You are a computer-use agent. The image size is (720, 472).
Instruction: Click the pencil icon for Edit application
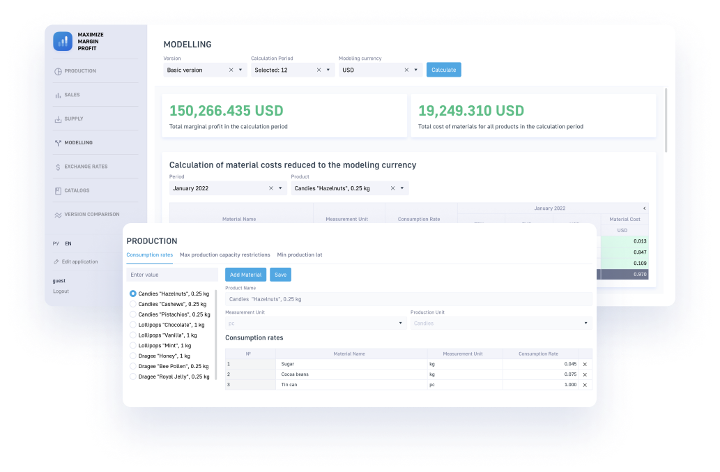click(56, 261)
